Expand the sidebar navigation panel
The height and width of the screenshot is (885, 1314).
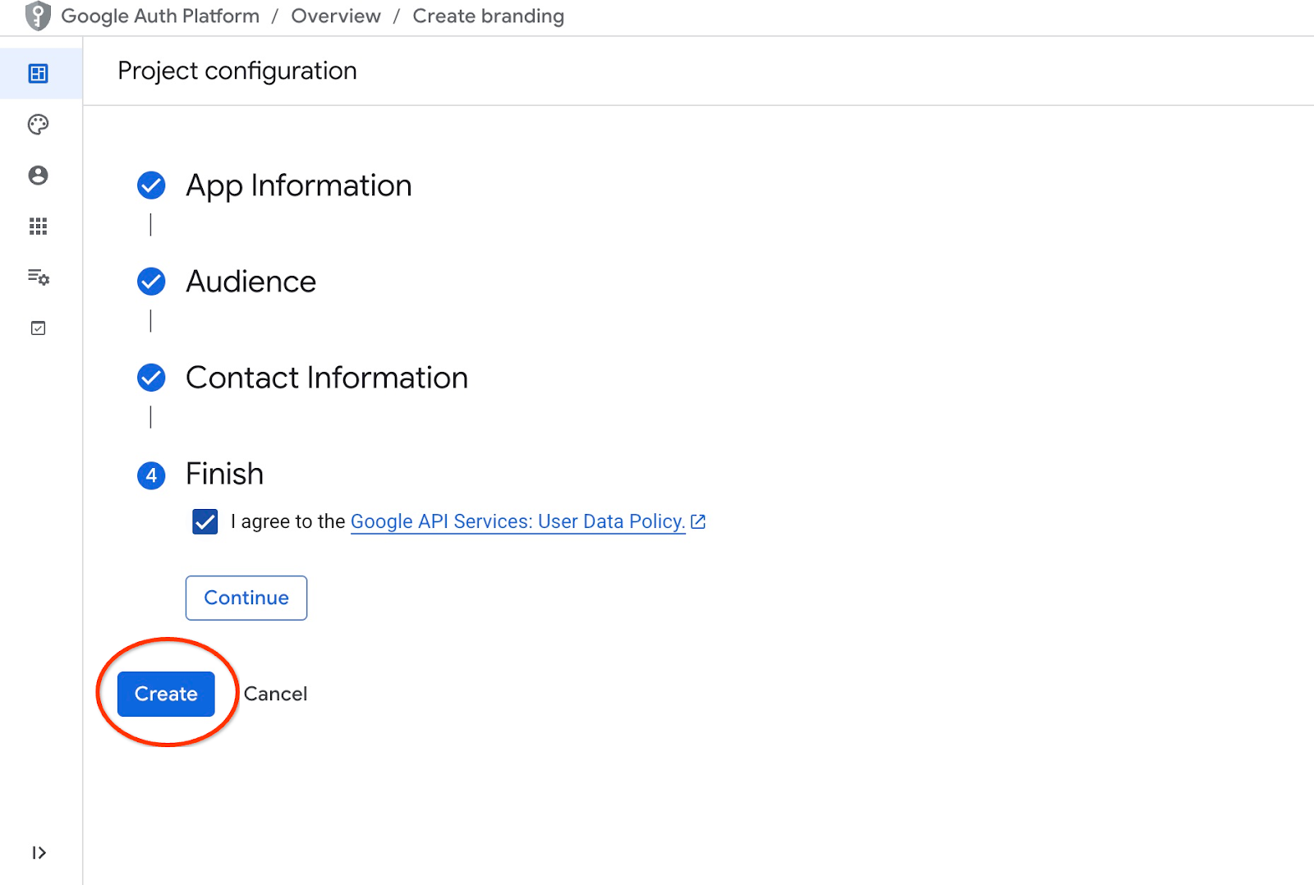tap(39, 853)
